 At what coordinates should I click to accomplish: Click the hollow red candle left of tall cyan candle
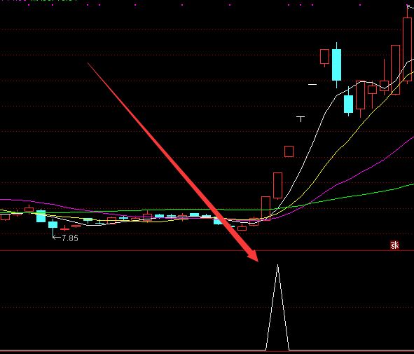pos(324,57)
